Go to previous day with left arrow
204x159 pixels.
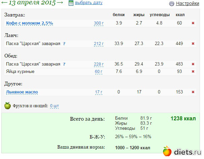[x=3, y=3]
